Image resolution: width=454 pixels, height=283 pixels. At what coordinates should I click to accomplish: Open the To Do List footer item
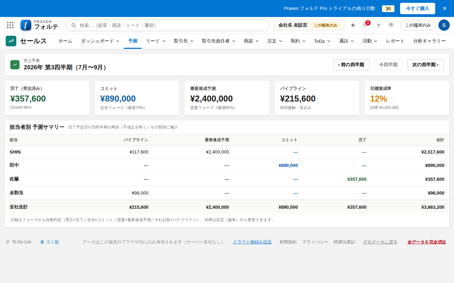[18, 242]
